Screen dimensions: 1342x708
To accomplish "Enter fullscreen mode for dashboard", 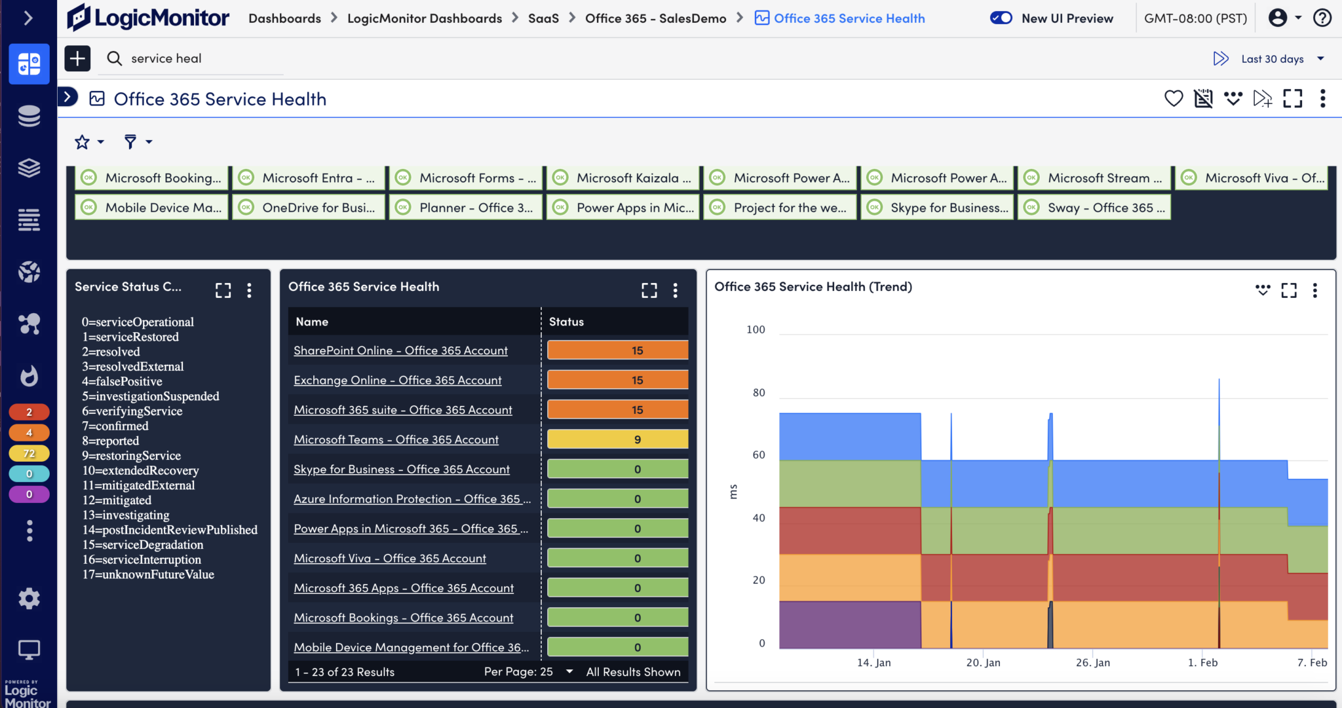I will pos(1292,99).
